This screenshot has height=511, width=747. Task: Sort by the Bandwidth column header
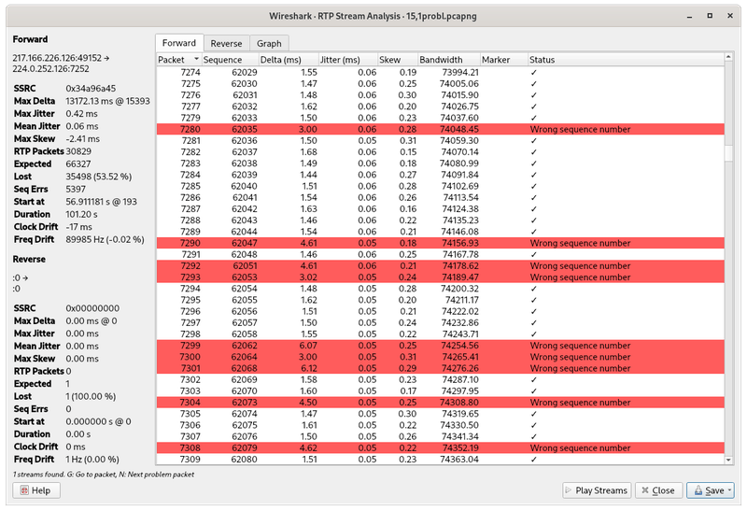tap(449, 60)
